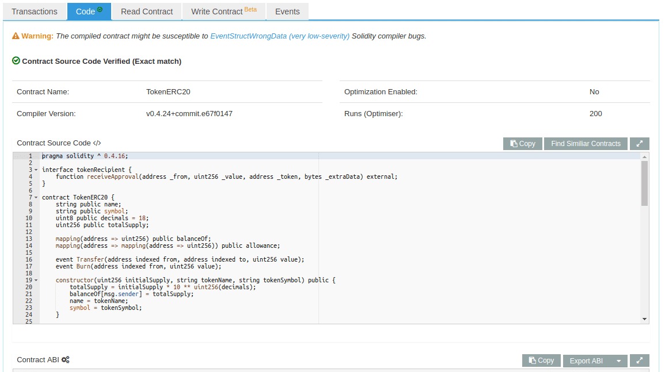Viewport: 665px width, 372px height.
Task: Click the Runs (Optimiser) value 200
Action: click(x=595, y=113)
